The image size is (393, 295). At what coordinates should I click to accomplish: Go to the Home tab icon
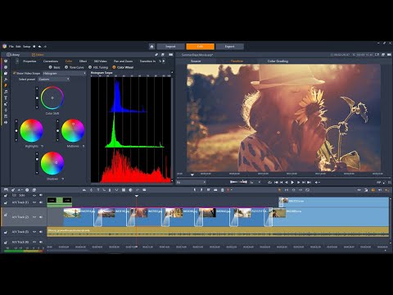[152, 47]
